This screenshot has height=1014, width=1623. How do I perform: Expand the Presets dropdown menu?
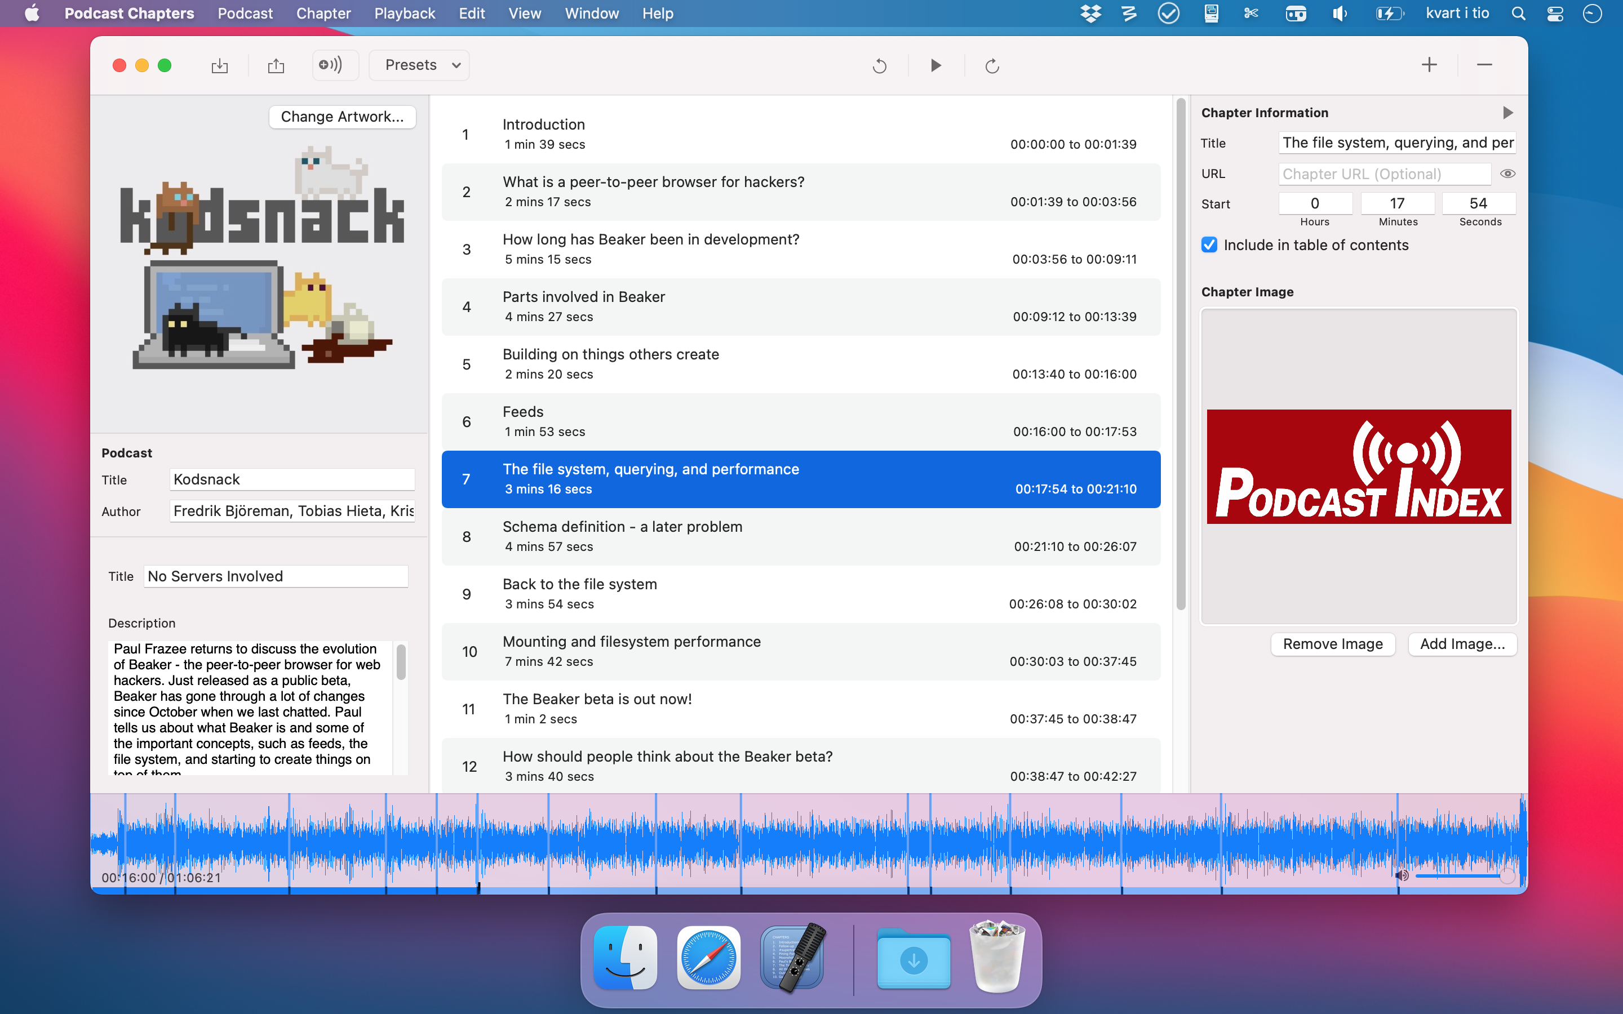[422, 64]
